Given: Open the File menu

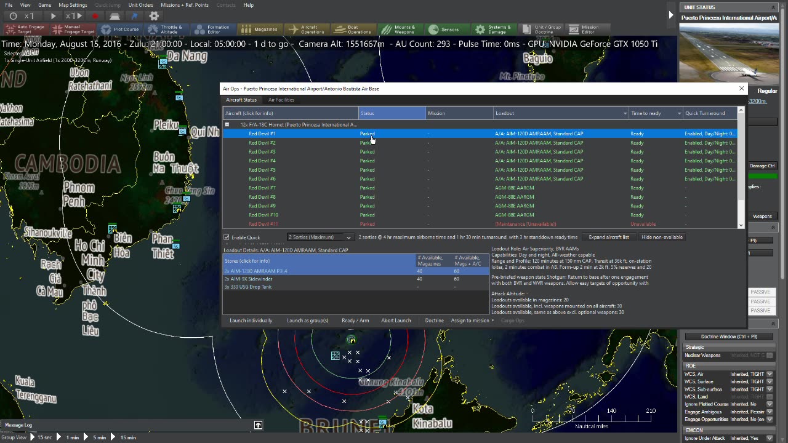Looking at the screenshot, I should [x=9, y=5].
